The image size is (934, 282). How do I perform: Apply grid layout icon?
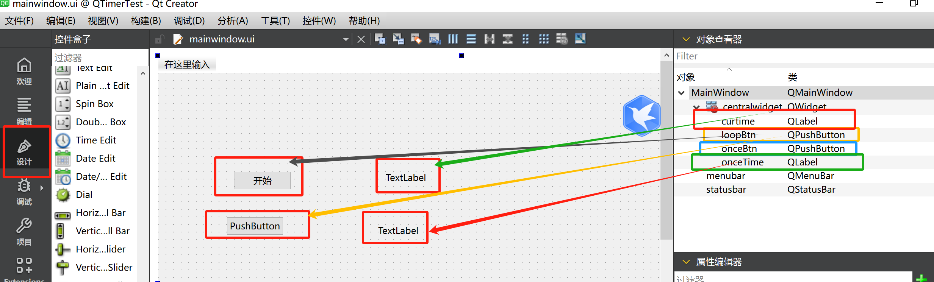[544, 39]
